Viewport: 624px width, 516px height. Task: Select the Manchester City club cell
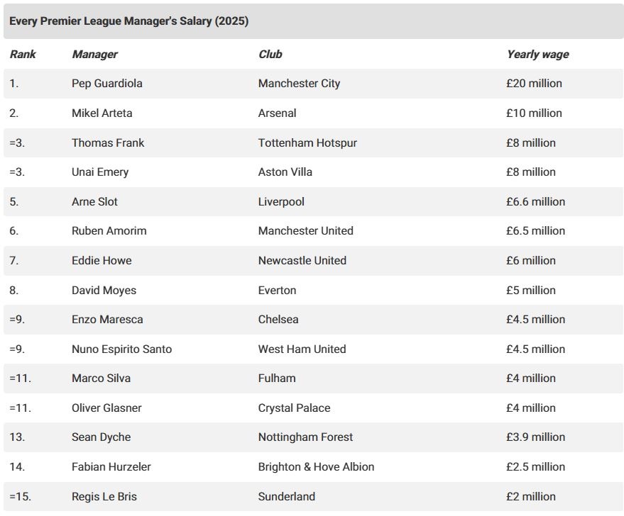(299, 84)
